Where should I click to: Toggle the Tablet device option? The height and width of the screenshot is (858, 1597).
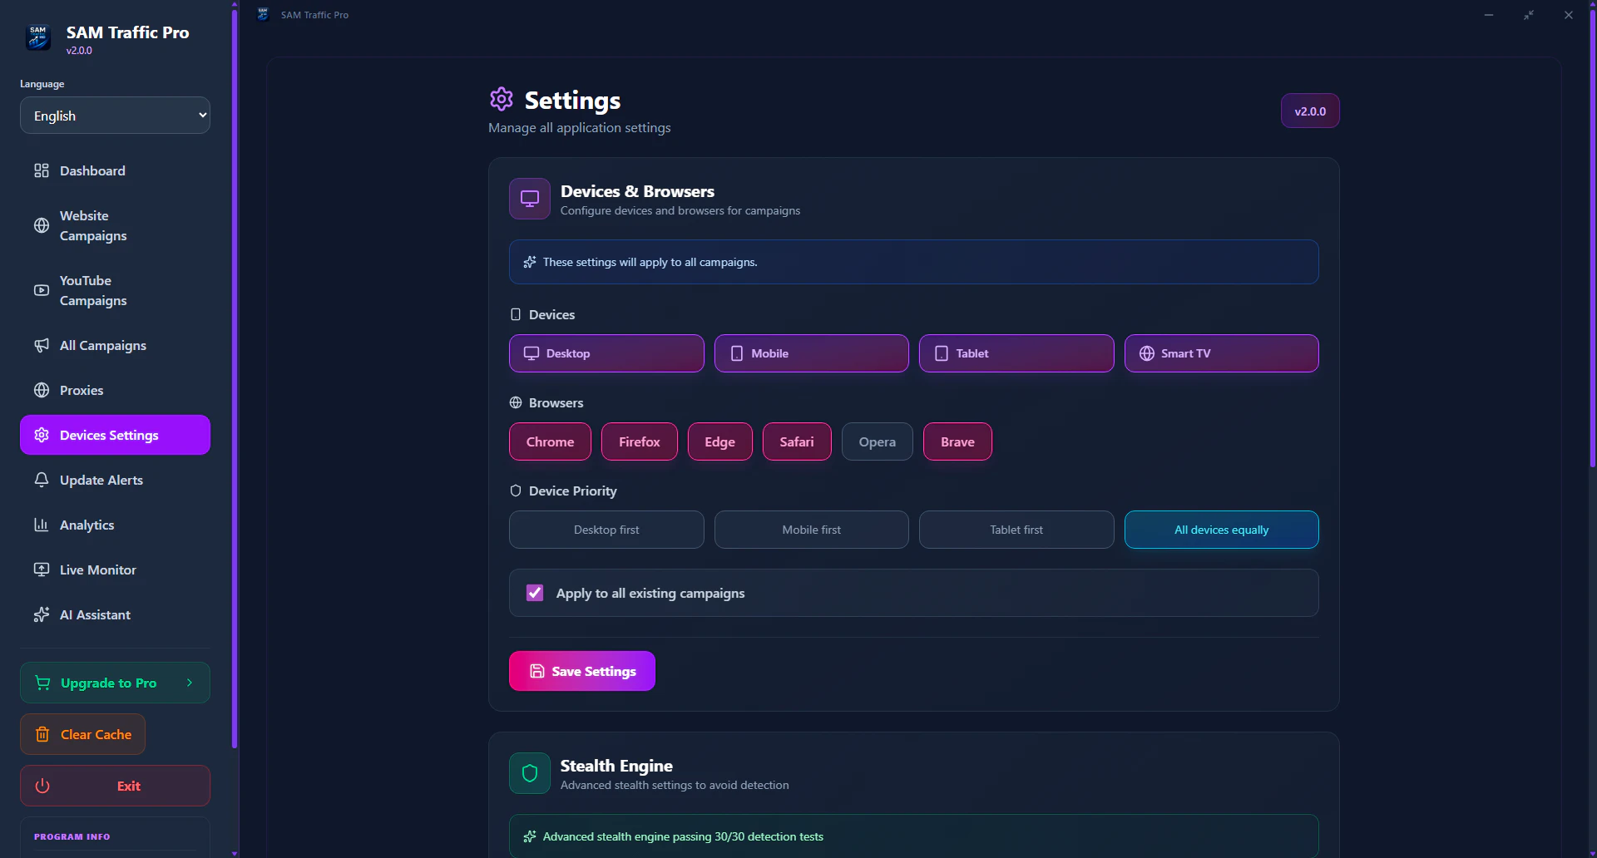1016,353
